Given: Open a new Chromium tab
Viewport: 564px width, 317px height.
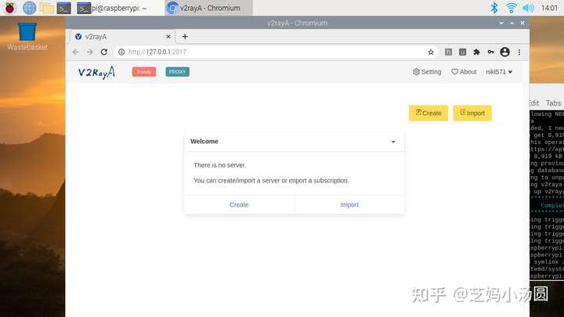Looking at the screenshot, I should (185, 37).
